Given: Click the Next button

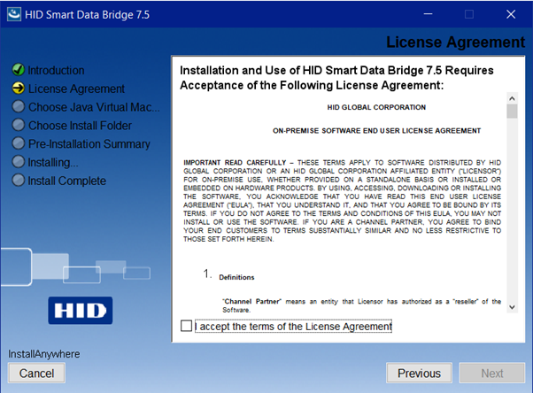Looking at the screenshot, I should pyautogui.click(x=492, y=374).
